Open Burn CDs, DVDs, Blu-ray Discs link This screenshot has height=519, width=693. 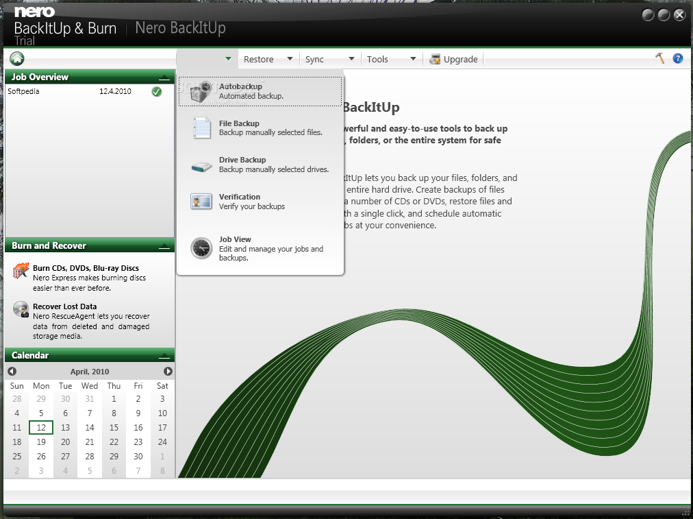coord(86,268)
